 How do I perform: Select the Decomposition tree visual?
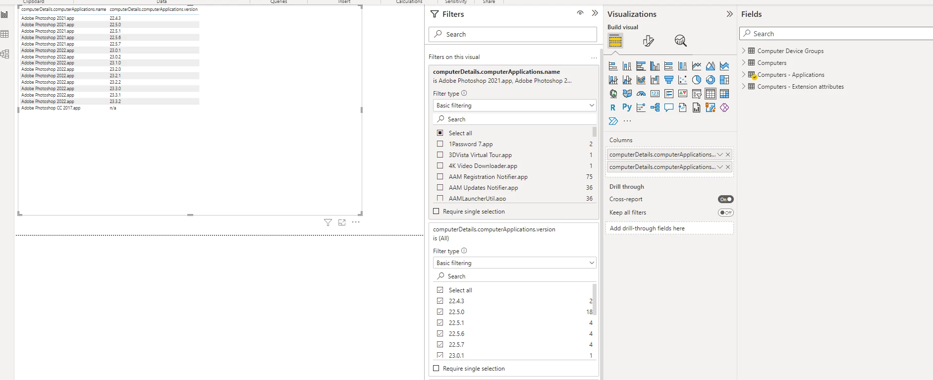[655, 108]
